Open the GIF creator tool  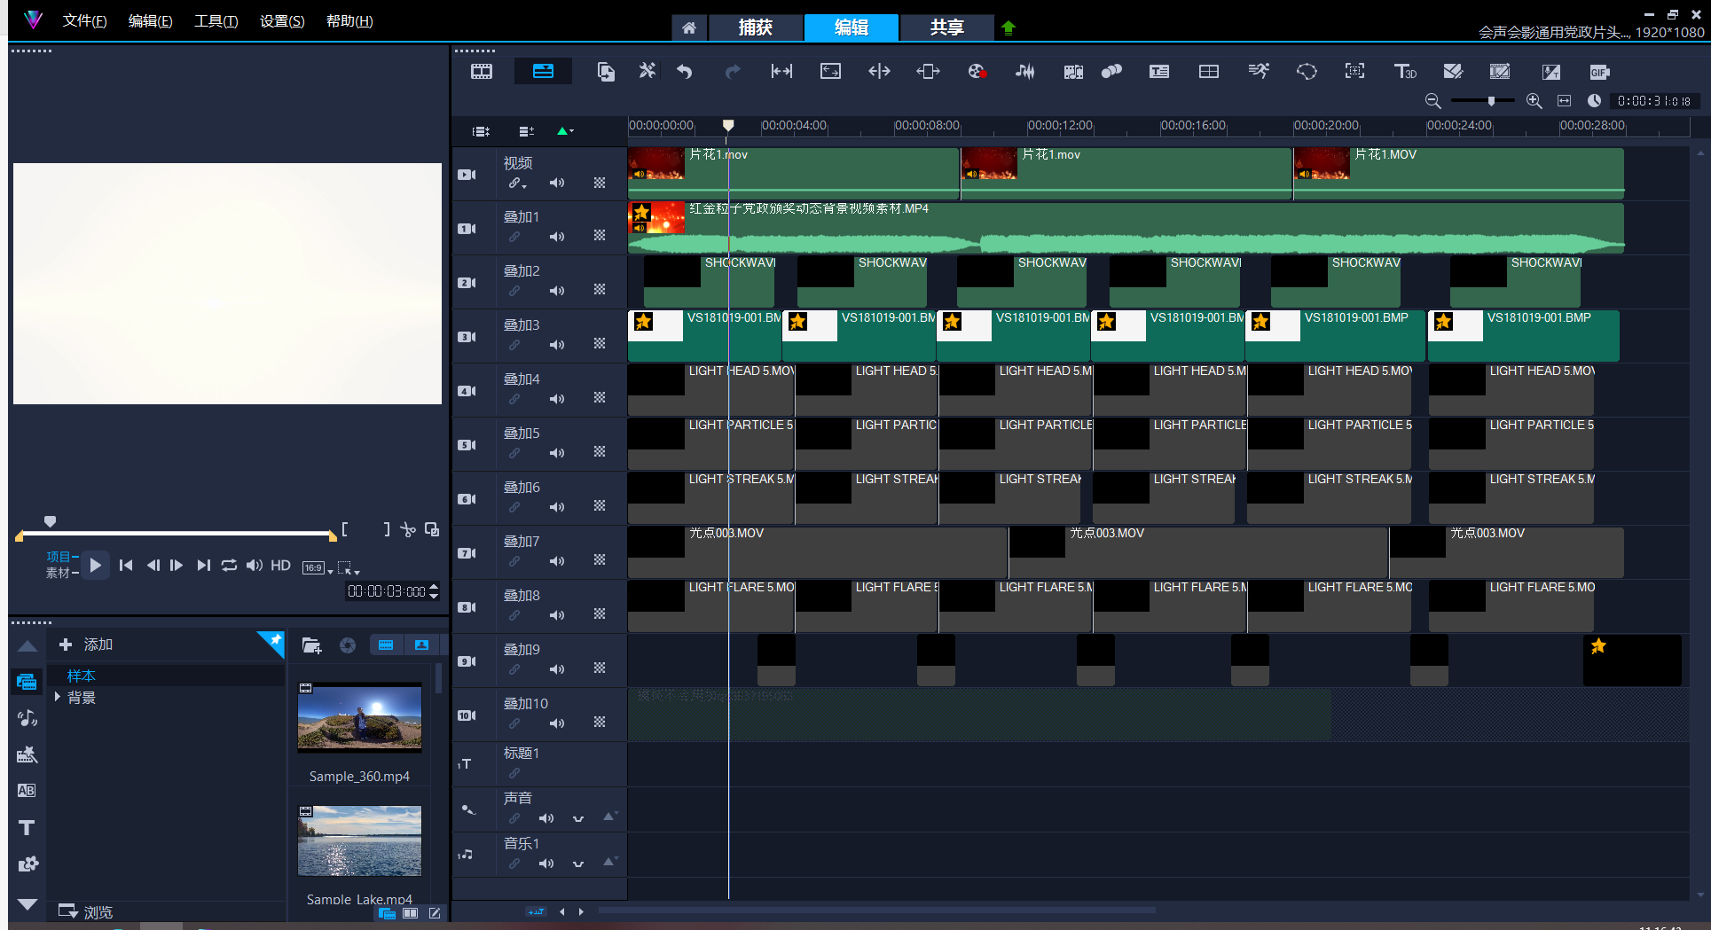[x=1599, y=73]
